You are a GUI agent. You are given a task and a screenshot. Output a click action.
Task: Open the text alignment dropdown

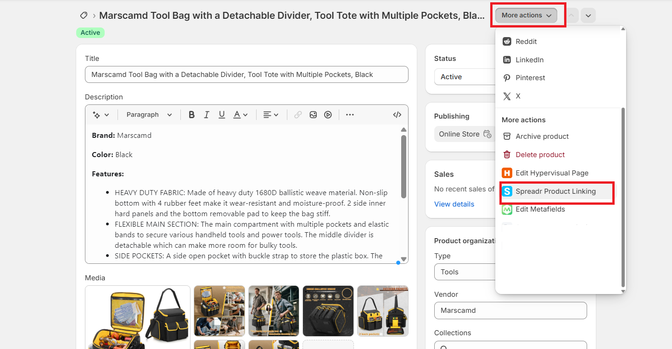271,115
